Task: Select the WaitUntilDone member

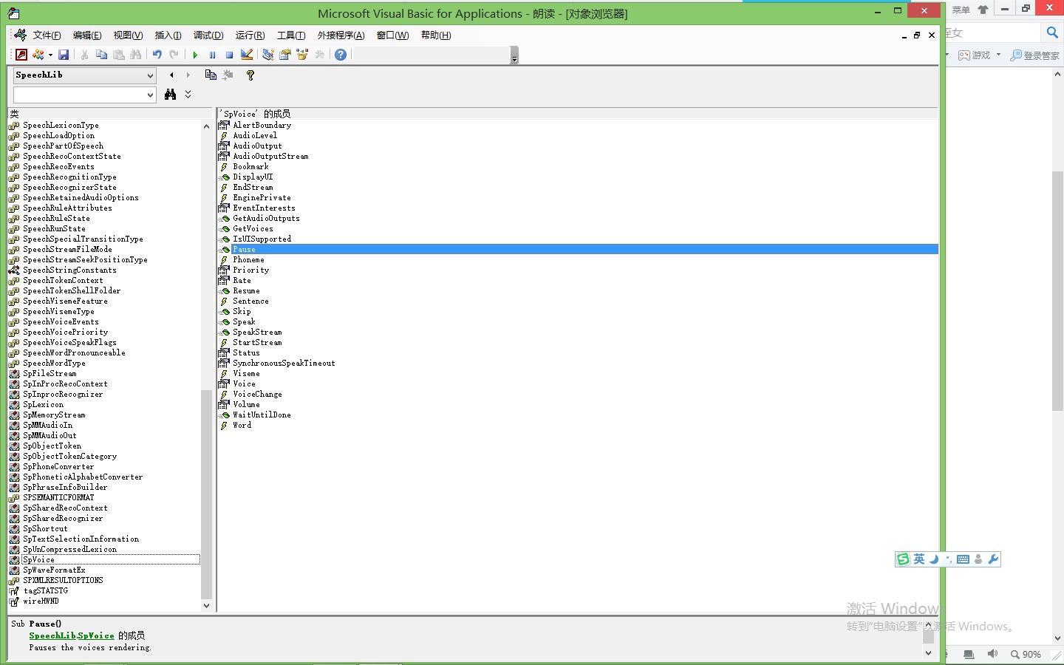Action: click(262, 415)
